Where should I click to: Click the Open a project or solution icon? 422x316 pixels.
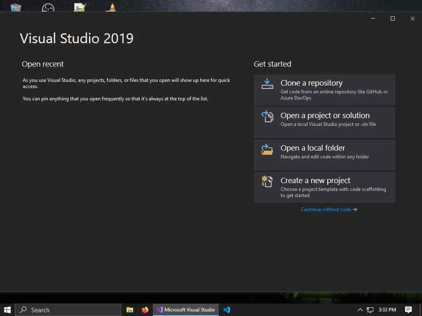pos(267,116)
